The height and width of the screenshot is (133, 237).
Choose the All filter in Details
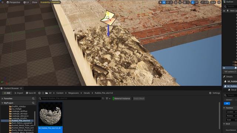(x=227, y=103)
